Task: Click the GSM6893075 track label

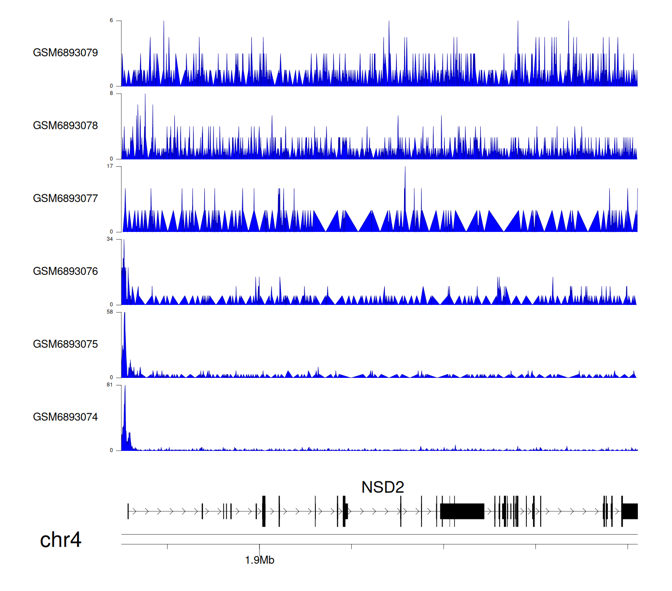Action: pos(65,344)
